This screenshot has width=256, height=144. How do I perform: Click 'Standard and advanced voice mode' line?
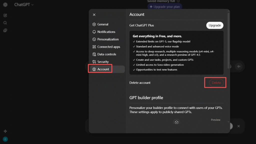click(157, 46)
